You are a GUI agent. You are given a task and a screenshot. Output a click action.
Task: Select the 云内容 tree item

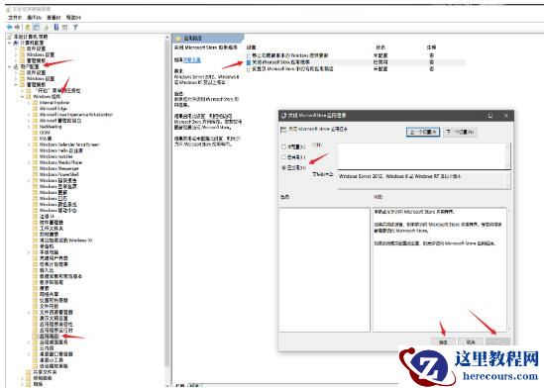point(47,348)
